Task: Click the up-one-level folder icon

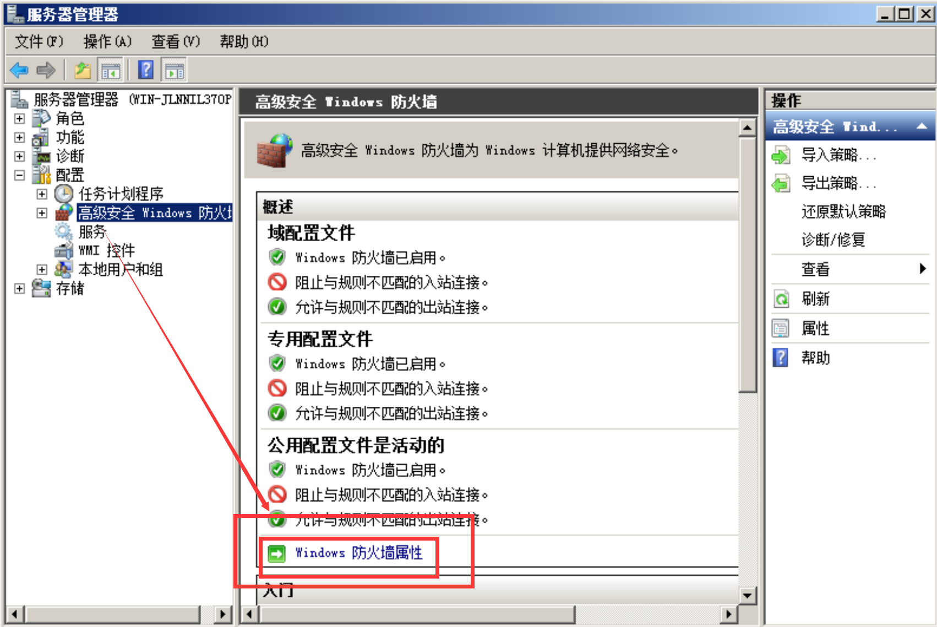Action: coord(83,70)
